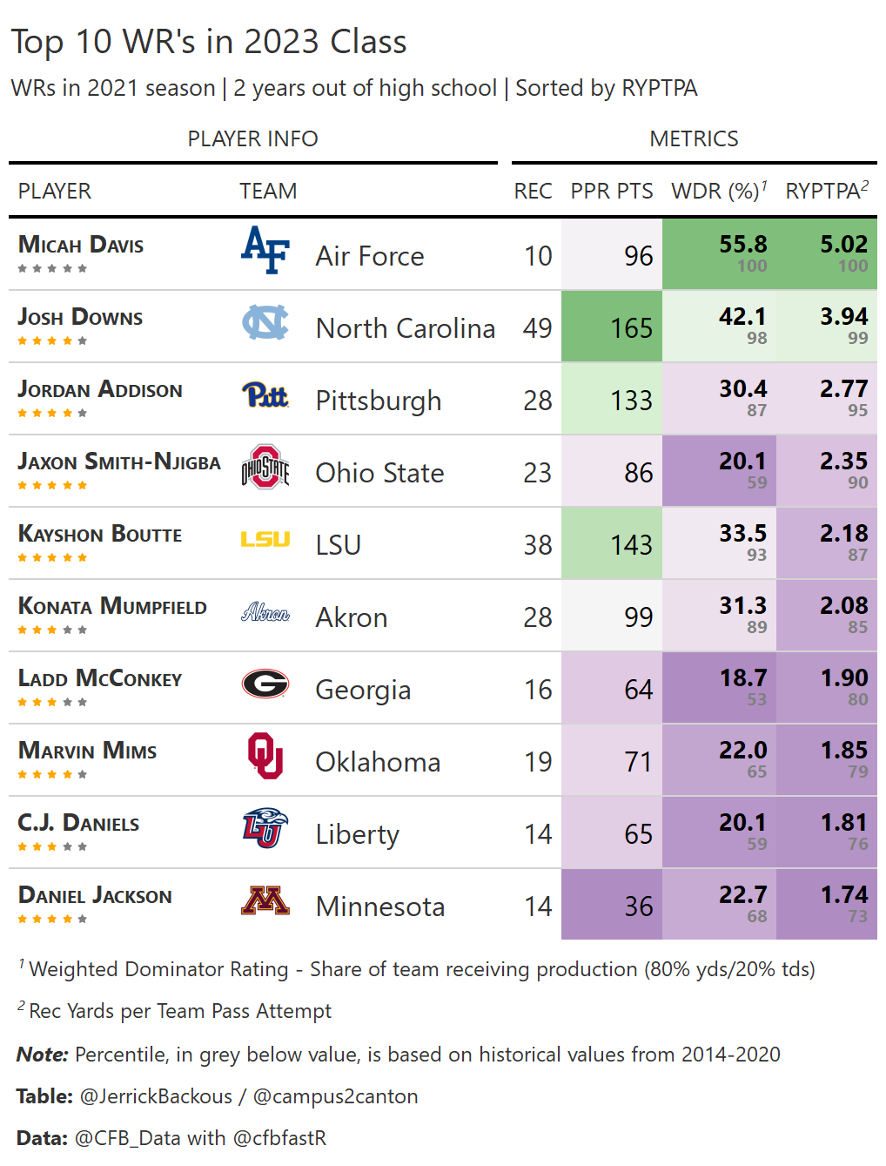The image size is (886, 1166).
Task: Click the Minnesota M logo
Action: (x=265, y=900)
